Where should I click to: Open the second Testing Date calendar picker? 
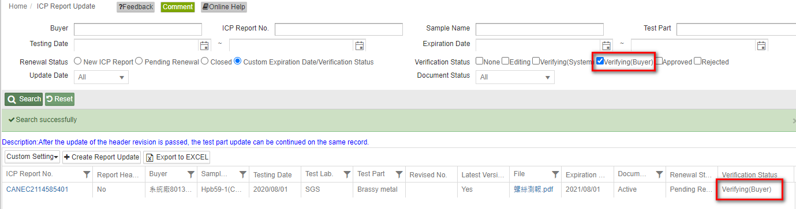tap(360, 45)
